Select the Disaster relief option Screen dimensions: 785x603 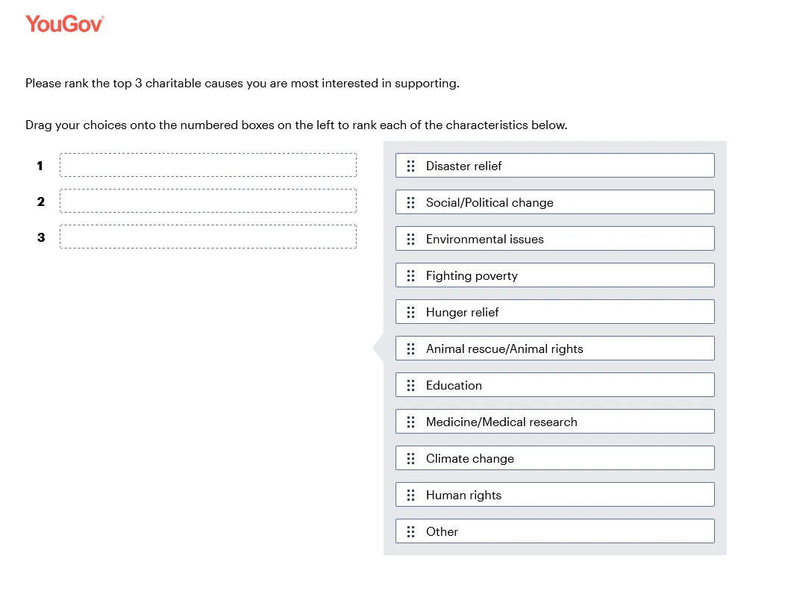point(554,166)
